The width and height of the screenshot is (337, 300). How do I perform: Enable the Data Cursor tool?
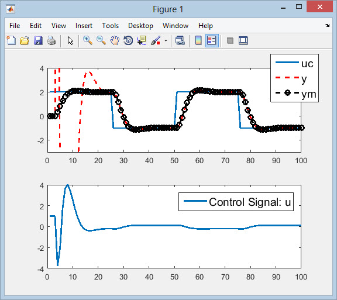(x=142, y=40)
